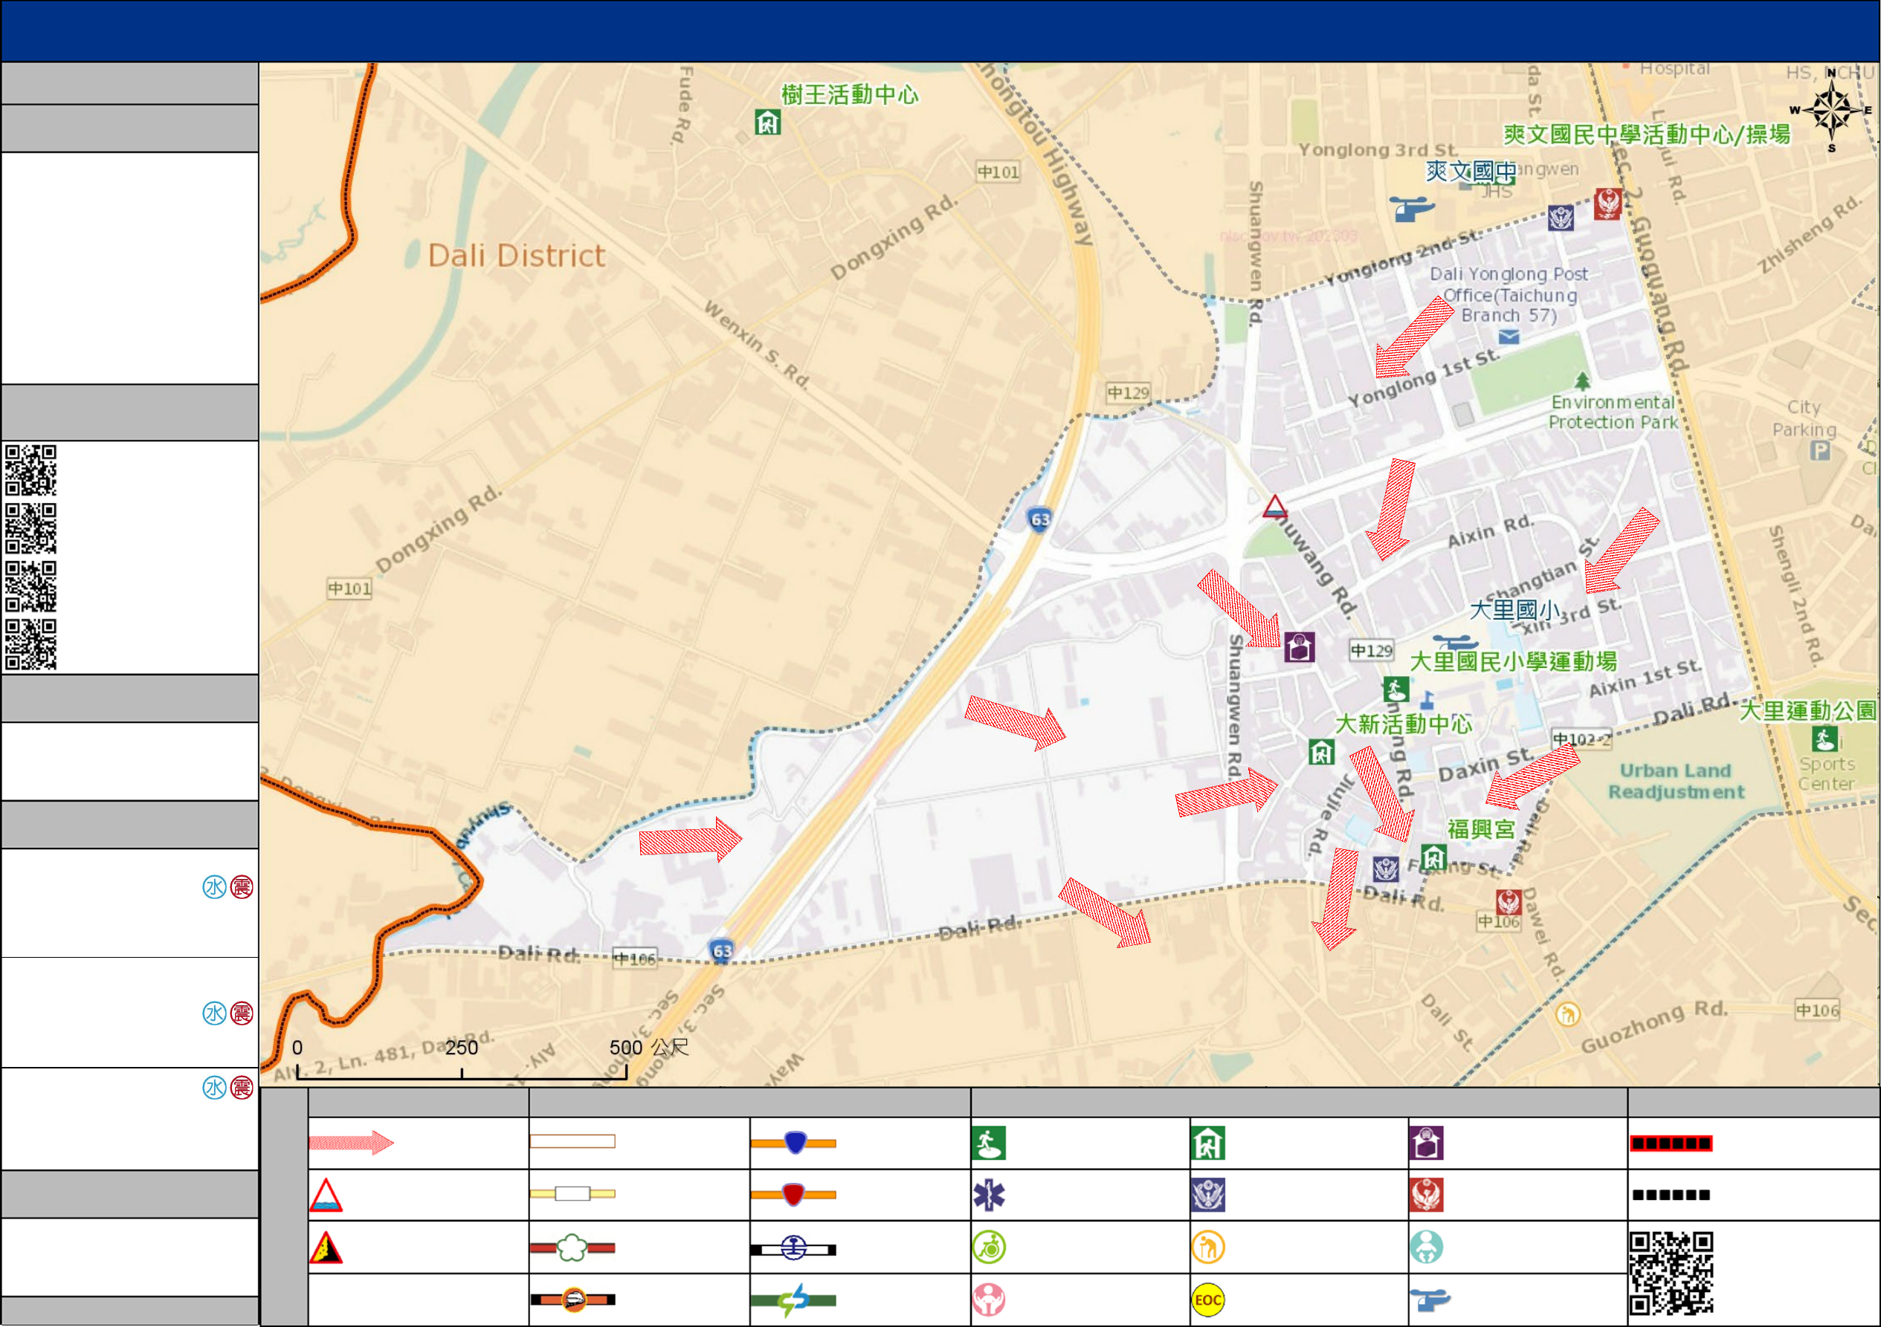Click the police badge icon on Dali Rd.
The image size is (1881, 1327).
pyautogui.click(x=1385, y=868)
